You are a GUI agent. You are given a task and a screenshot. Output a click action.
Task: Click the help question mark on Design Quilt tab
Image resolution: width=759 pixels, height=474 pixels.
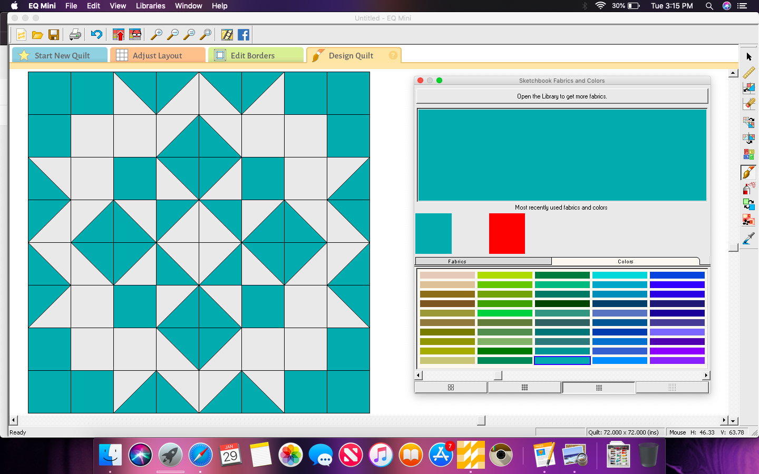coord(393,55)
